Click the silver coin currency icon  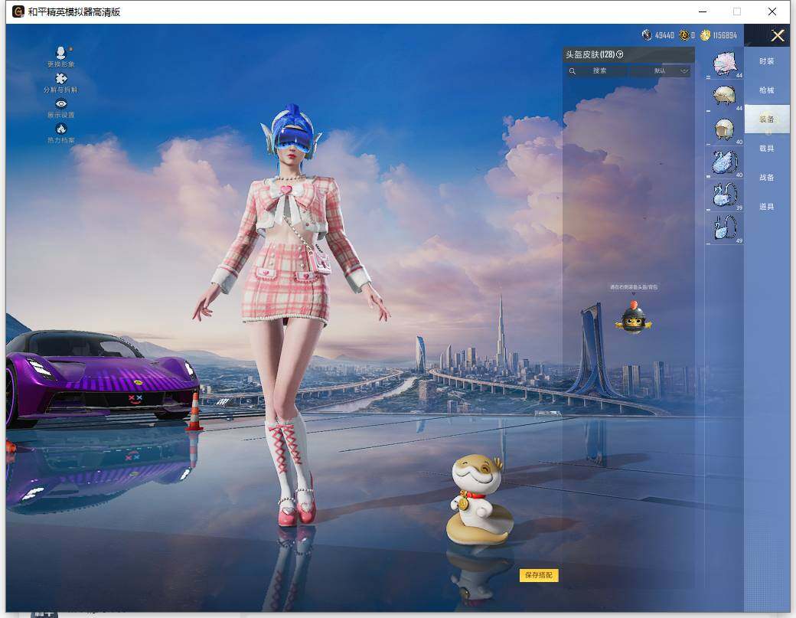pos(646,35)
